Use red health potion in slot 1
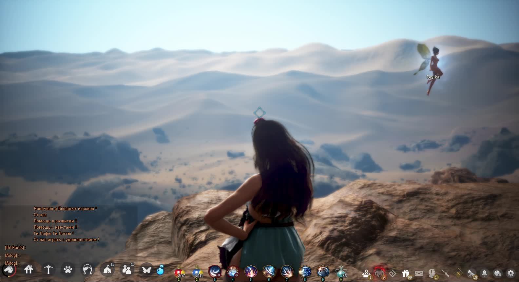Screen dimensions: 519x282 [x=179, y=272]
